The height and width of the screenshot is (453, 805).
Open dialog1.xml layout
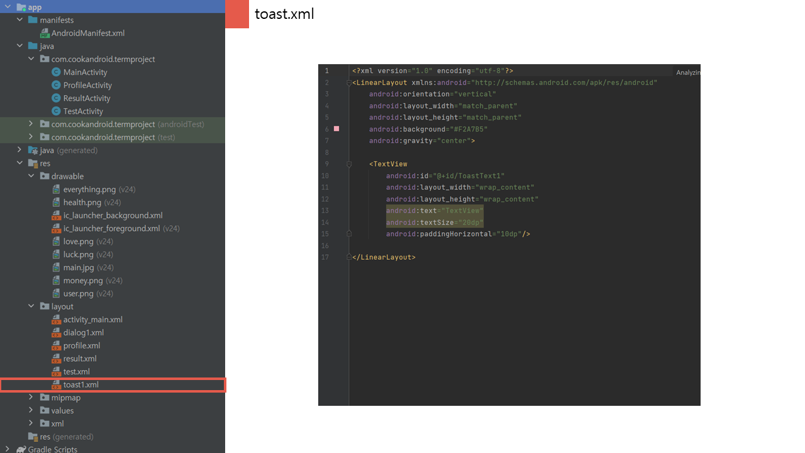click(x=84, y=332)
